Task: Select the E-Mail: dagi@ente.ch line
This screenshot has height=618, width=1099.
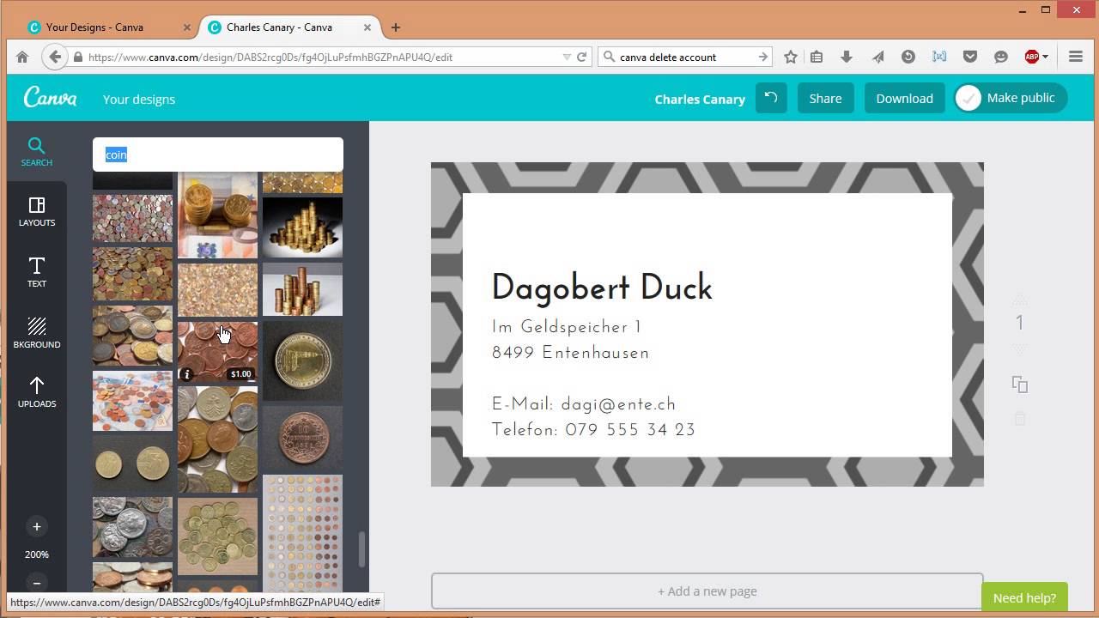Action: click(584, 404)
